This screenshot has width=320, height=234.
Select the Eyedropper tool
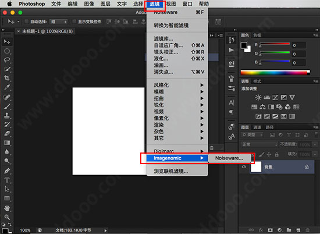[7, 87]
